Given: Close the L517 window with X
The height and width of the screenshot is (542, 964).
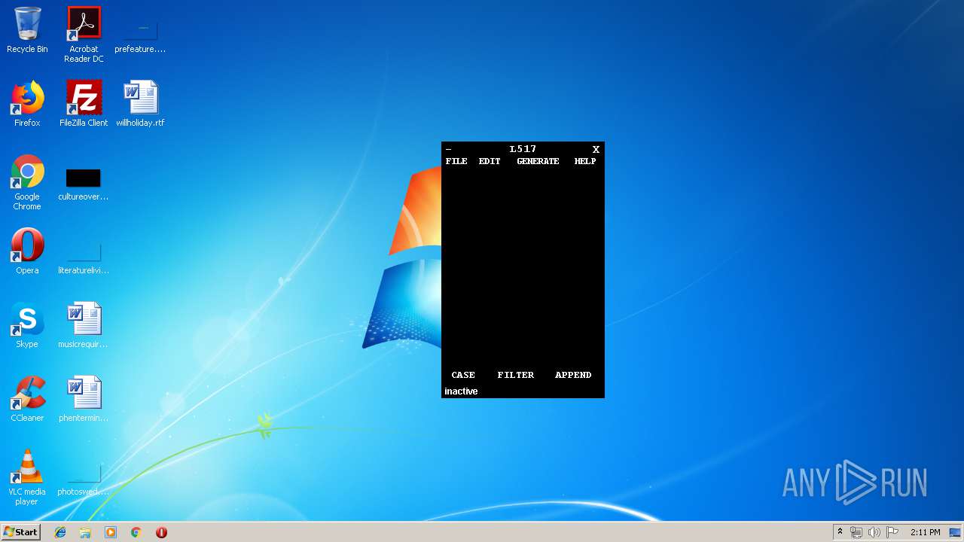Looking at the screenshot, I should [x=596, y=149].
